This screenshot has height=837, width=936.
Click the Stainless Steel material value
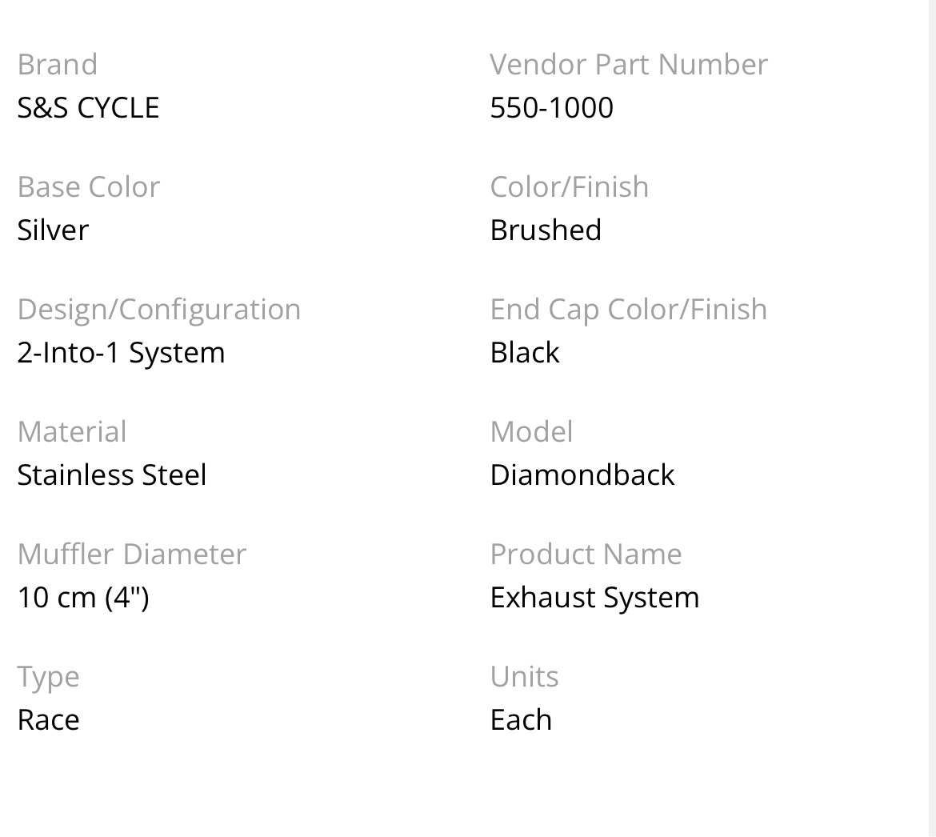pos(112,475)
